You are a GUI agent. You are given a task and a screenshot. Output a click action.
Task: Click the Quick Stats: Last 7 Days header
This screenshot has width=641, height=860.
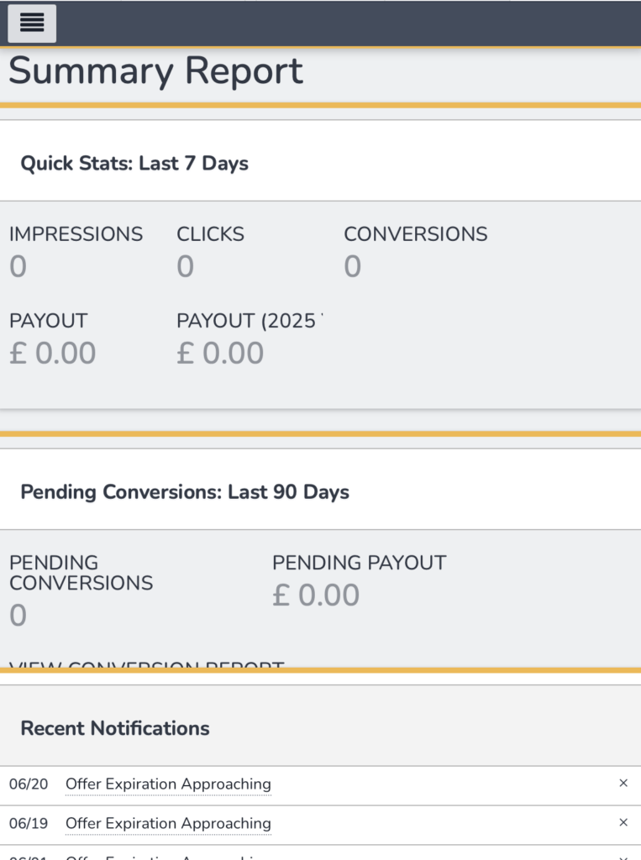[134, 163]
